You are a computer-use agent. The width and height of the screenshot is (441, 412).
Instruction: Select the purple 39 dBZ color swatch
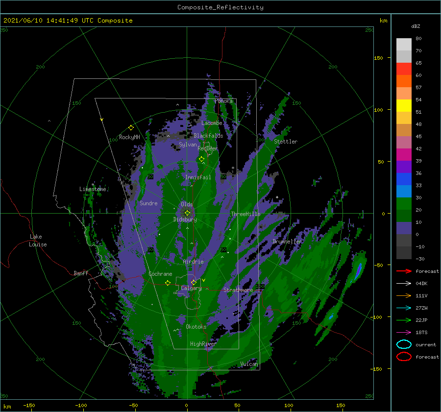tap(404, 167)
